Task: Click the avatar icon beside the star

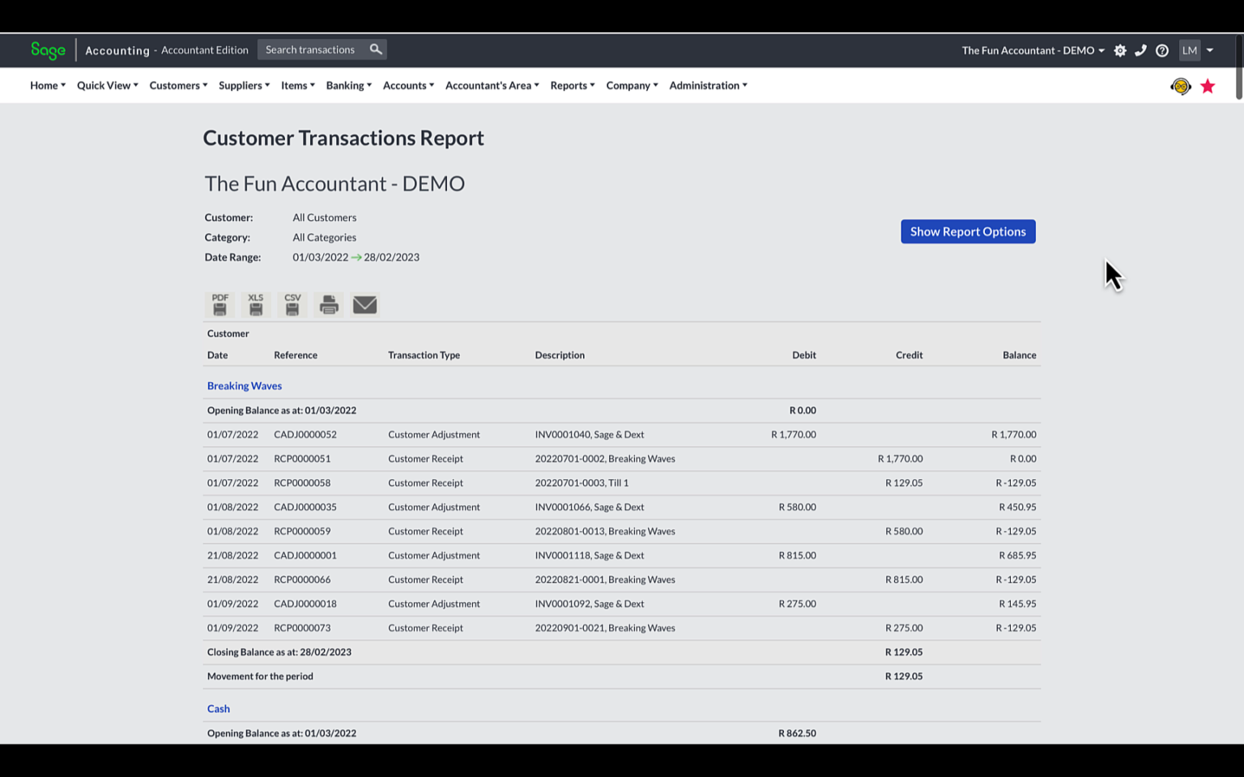Action: pos(1181,85)
